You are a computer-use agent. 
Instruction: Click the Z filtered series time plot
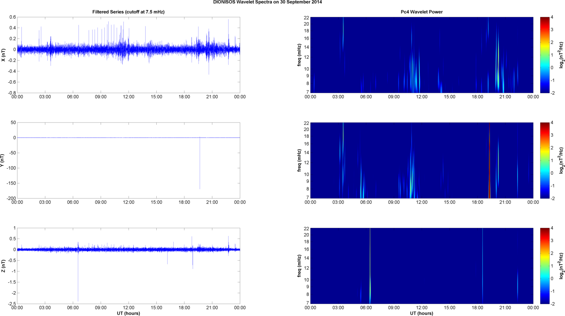(x=129, y=266)
